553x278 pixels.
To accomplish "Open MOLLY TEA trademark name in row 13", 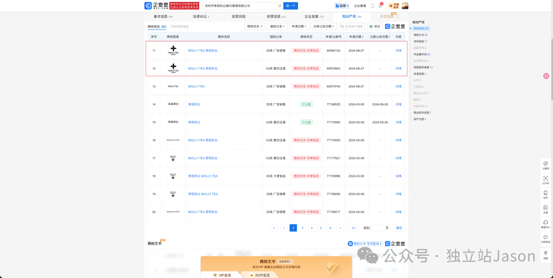I will 197,86.
